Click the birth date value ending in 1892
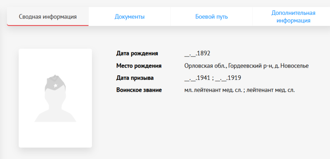Viewport: 330px width, 159px height. (x=197, y=54)
